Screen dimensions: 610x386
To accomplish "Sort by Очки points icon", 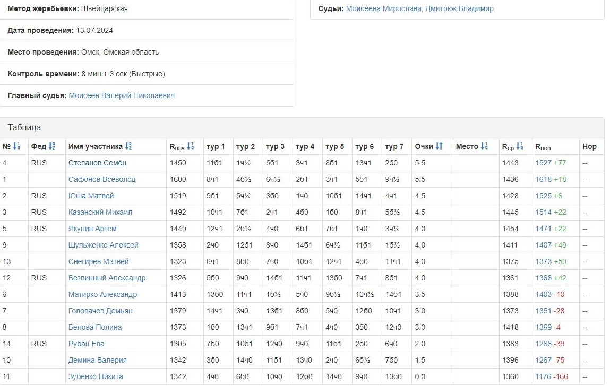I will click(439, 146).
